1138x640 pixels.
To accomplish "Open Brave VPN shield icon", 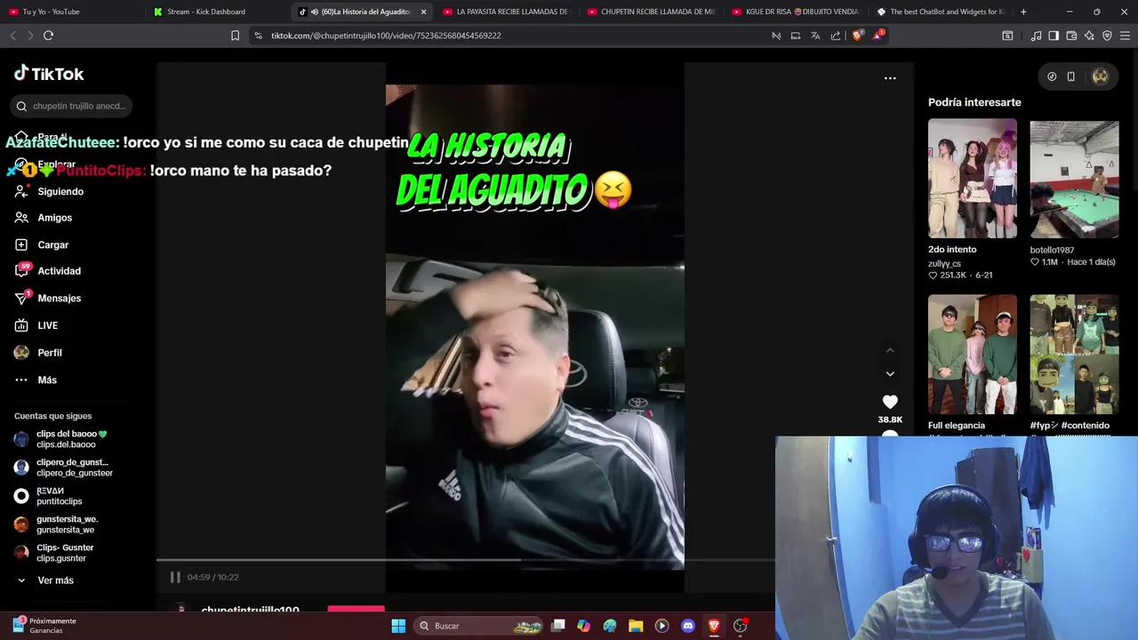I will tap(1107, 36).
